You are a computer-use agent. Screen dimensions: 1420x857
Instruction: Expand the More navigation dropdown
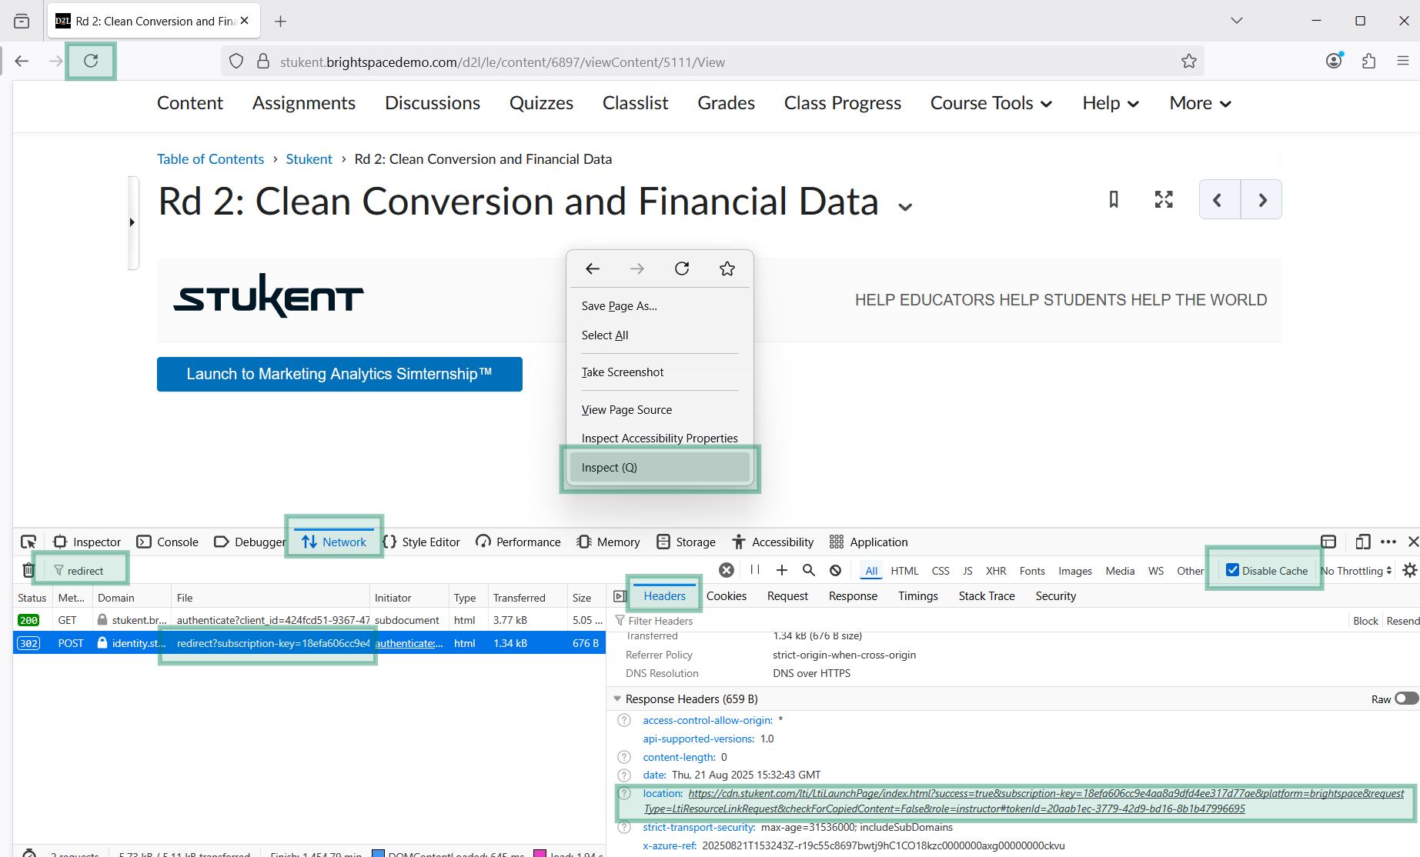(1200, 103)
